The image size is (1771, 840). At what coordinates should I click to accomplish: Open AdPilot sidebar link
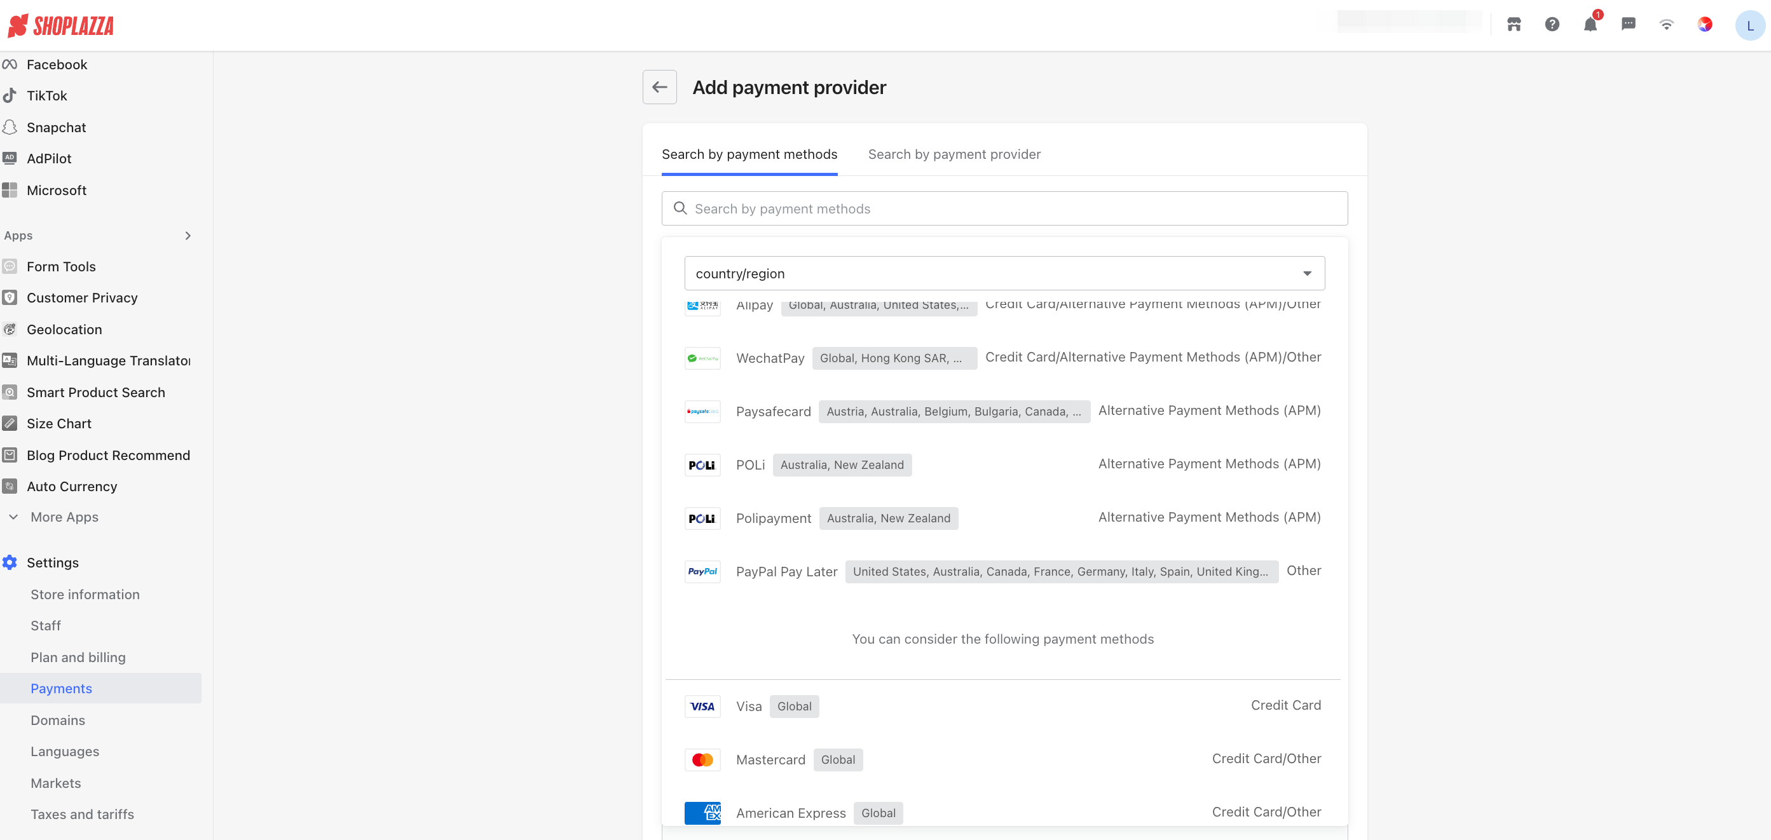[x=49, y=159]
